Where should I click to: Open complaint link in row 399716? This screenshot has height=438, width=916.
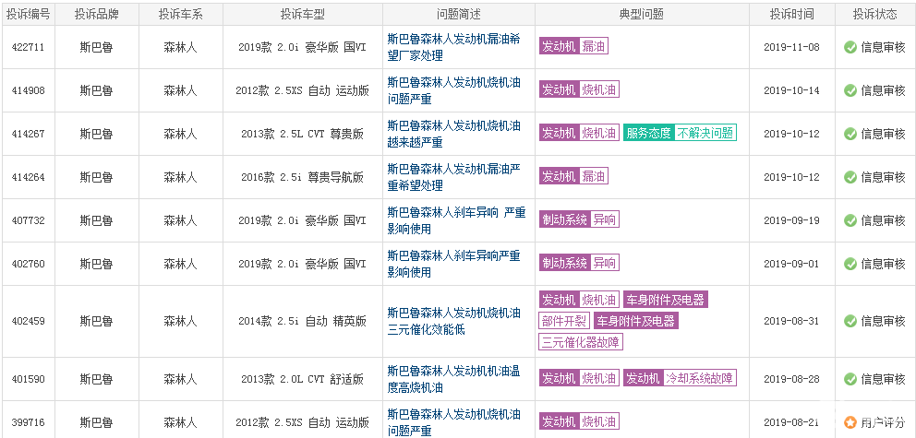454,421
